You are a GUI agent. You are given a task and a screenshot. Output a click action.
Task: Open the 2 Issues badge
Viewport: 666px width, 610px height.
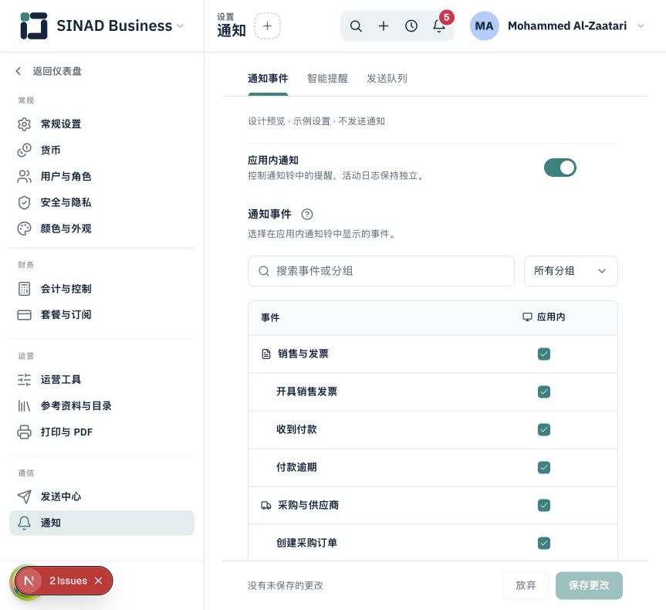click(69, 581)
